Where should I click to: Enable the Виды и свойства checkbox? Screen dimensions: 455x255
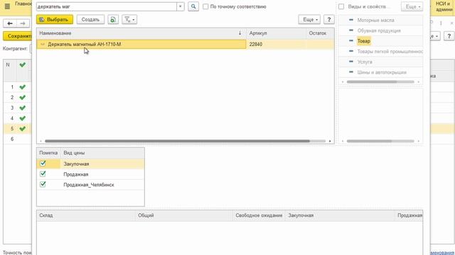click(341, 6)
